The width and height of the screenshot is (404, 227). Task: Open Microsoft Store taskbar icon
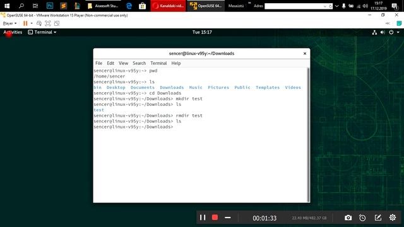tap(142, 6)
